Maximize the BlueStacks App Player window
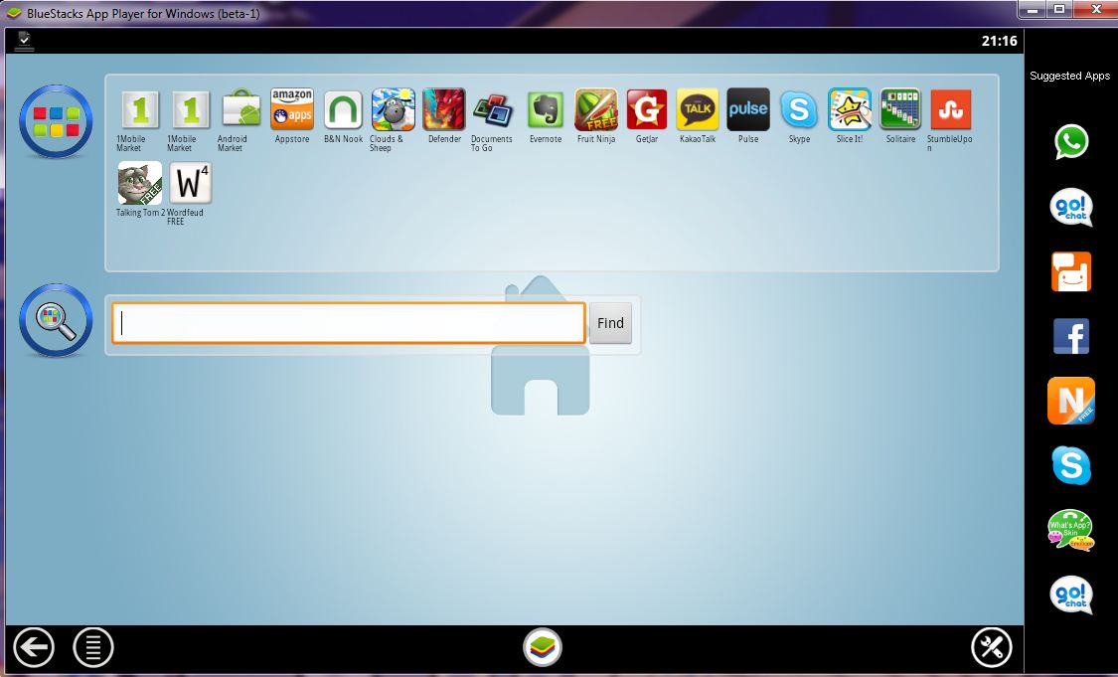1118x677 pixels. [x=1059, y=9]
